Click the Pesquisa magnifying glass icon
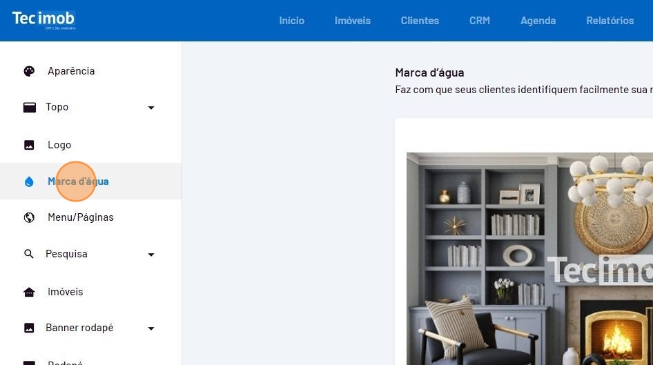The height and width of the screenshot is (365, 653). (x=29, y=254)
